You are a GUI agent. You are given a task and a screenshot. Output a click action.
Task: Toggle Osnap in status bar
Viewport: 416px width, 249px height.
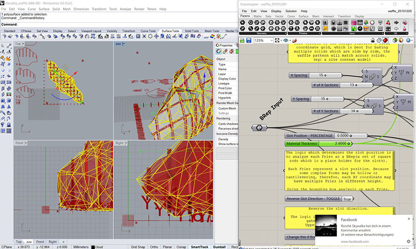pyautogui.click(x=181, y=247)
